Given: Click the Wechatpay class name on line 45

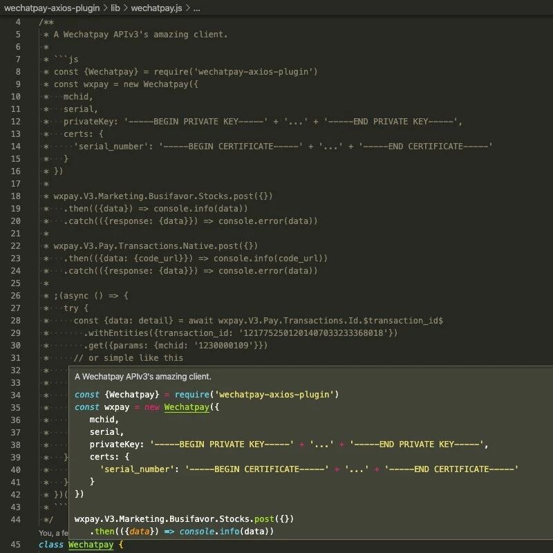Looking at the screenshot, I should point(91,545).
